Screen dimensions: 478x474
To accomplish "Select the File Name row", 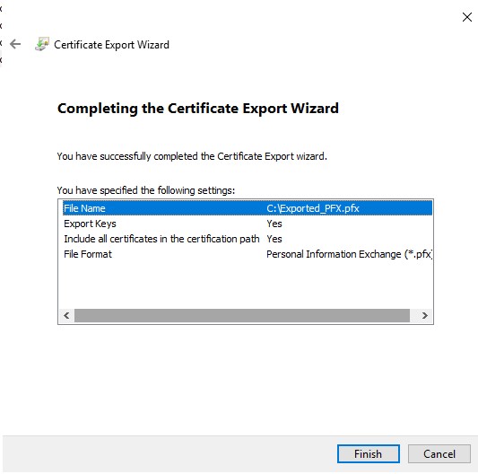I will 248,208.
